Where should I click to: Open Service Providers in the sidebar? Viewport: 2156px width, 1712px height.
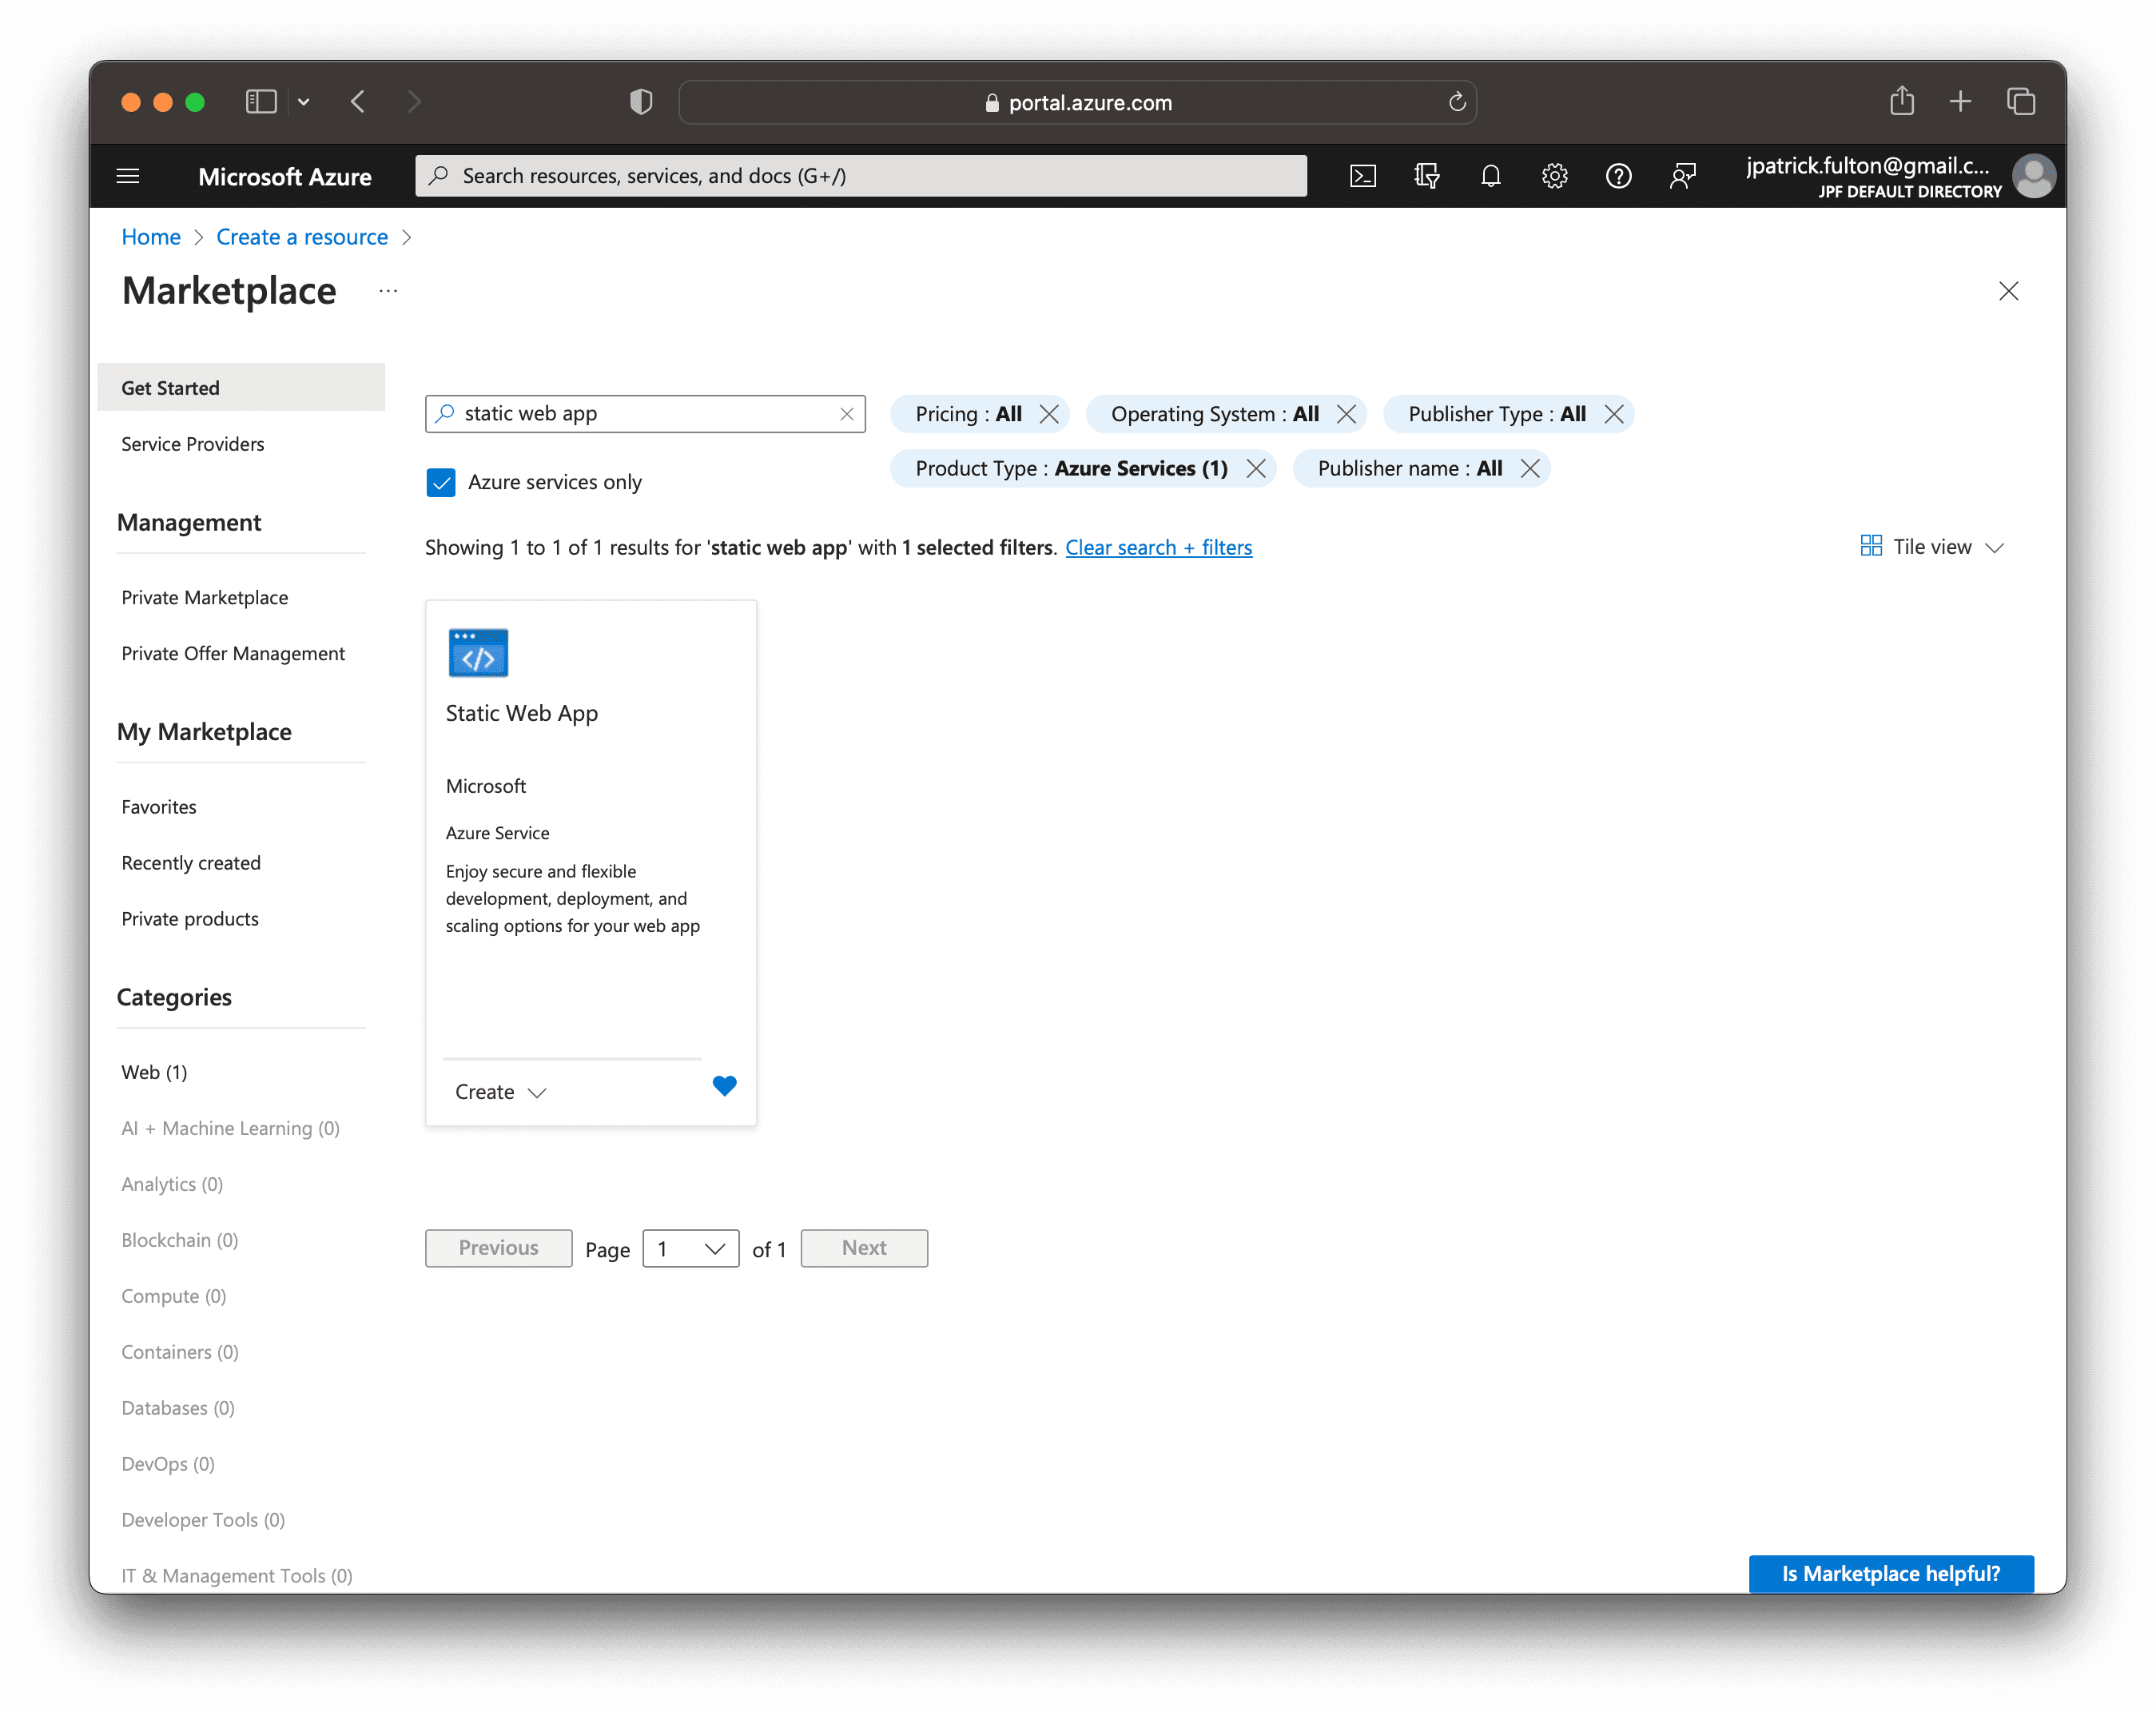point(192,443)
